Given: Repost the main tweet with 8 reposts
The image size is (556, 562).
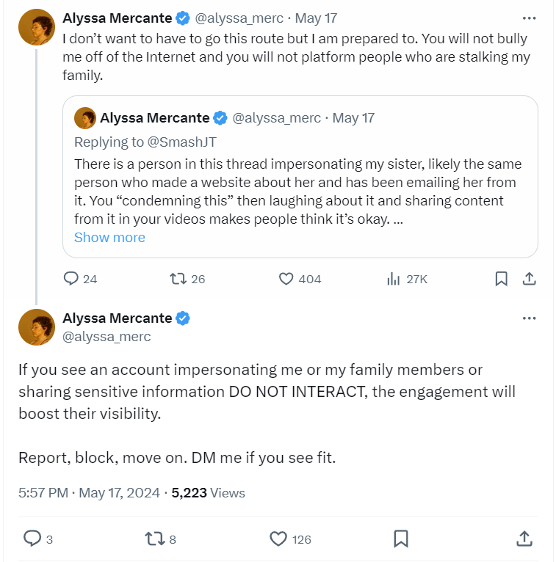Looking at the screenshot, I should coord(154,539).
